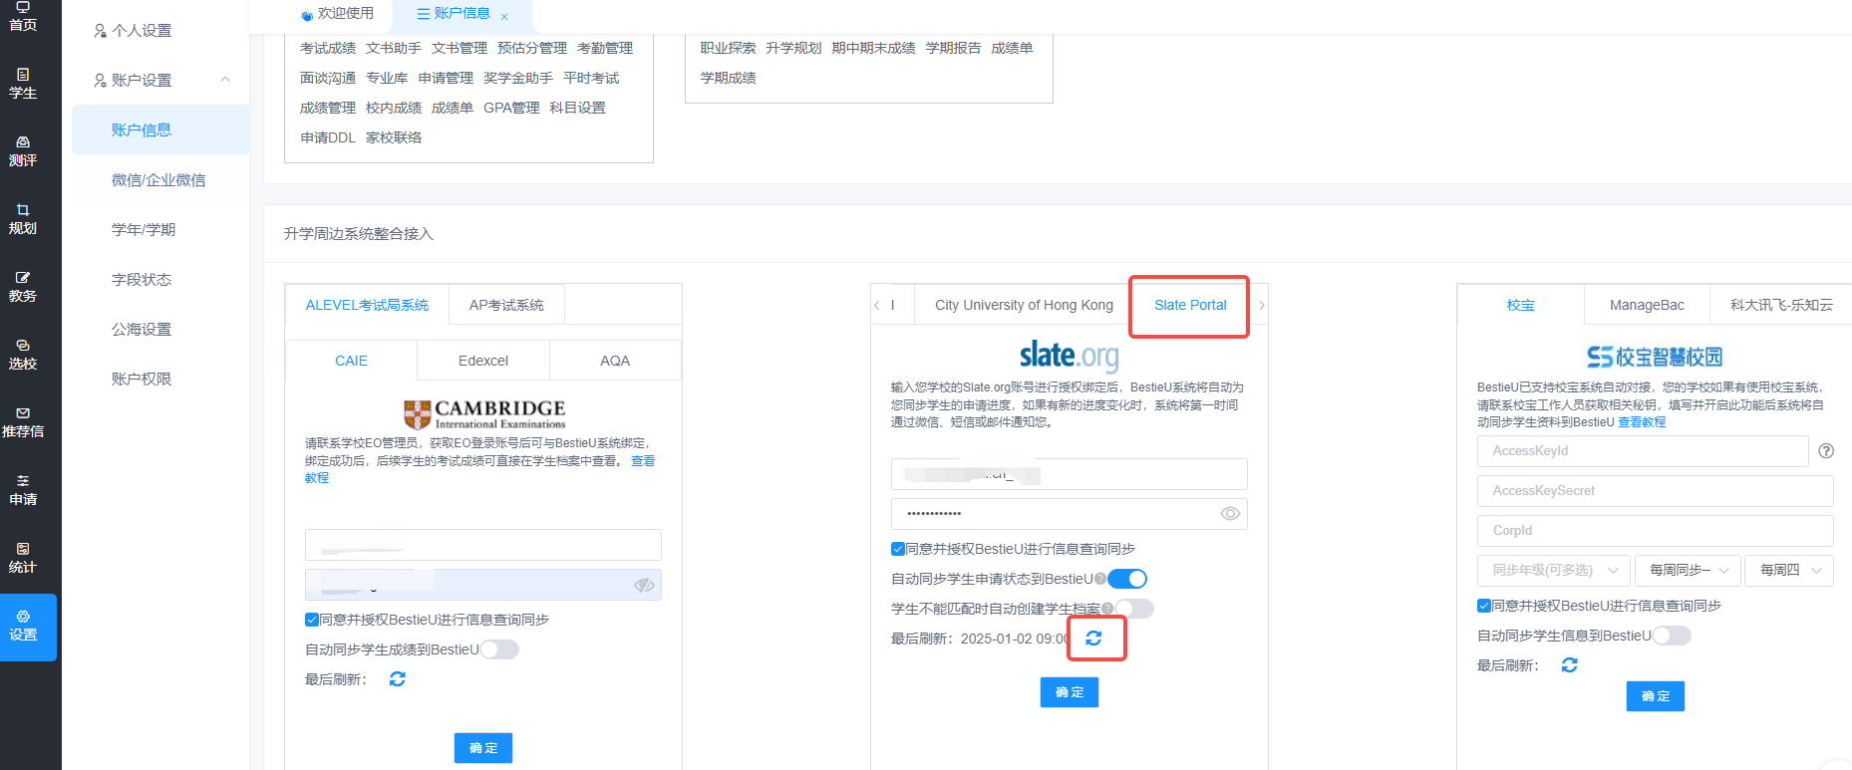Click refresh icon in 校宝 panel

click(1570, 665)
